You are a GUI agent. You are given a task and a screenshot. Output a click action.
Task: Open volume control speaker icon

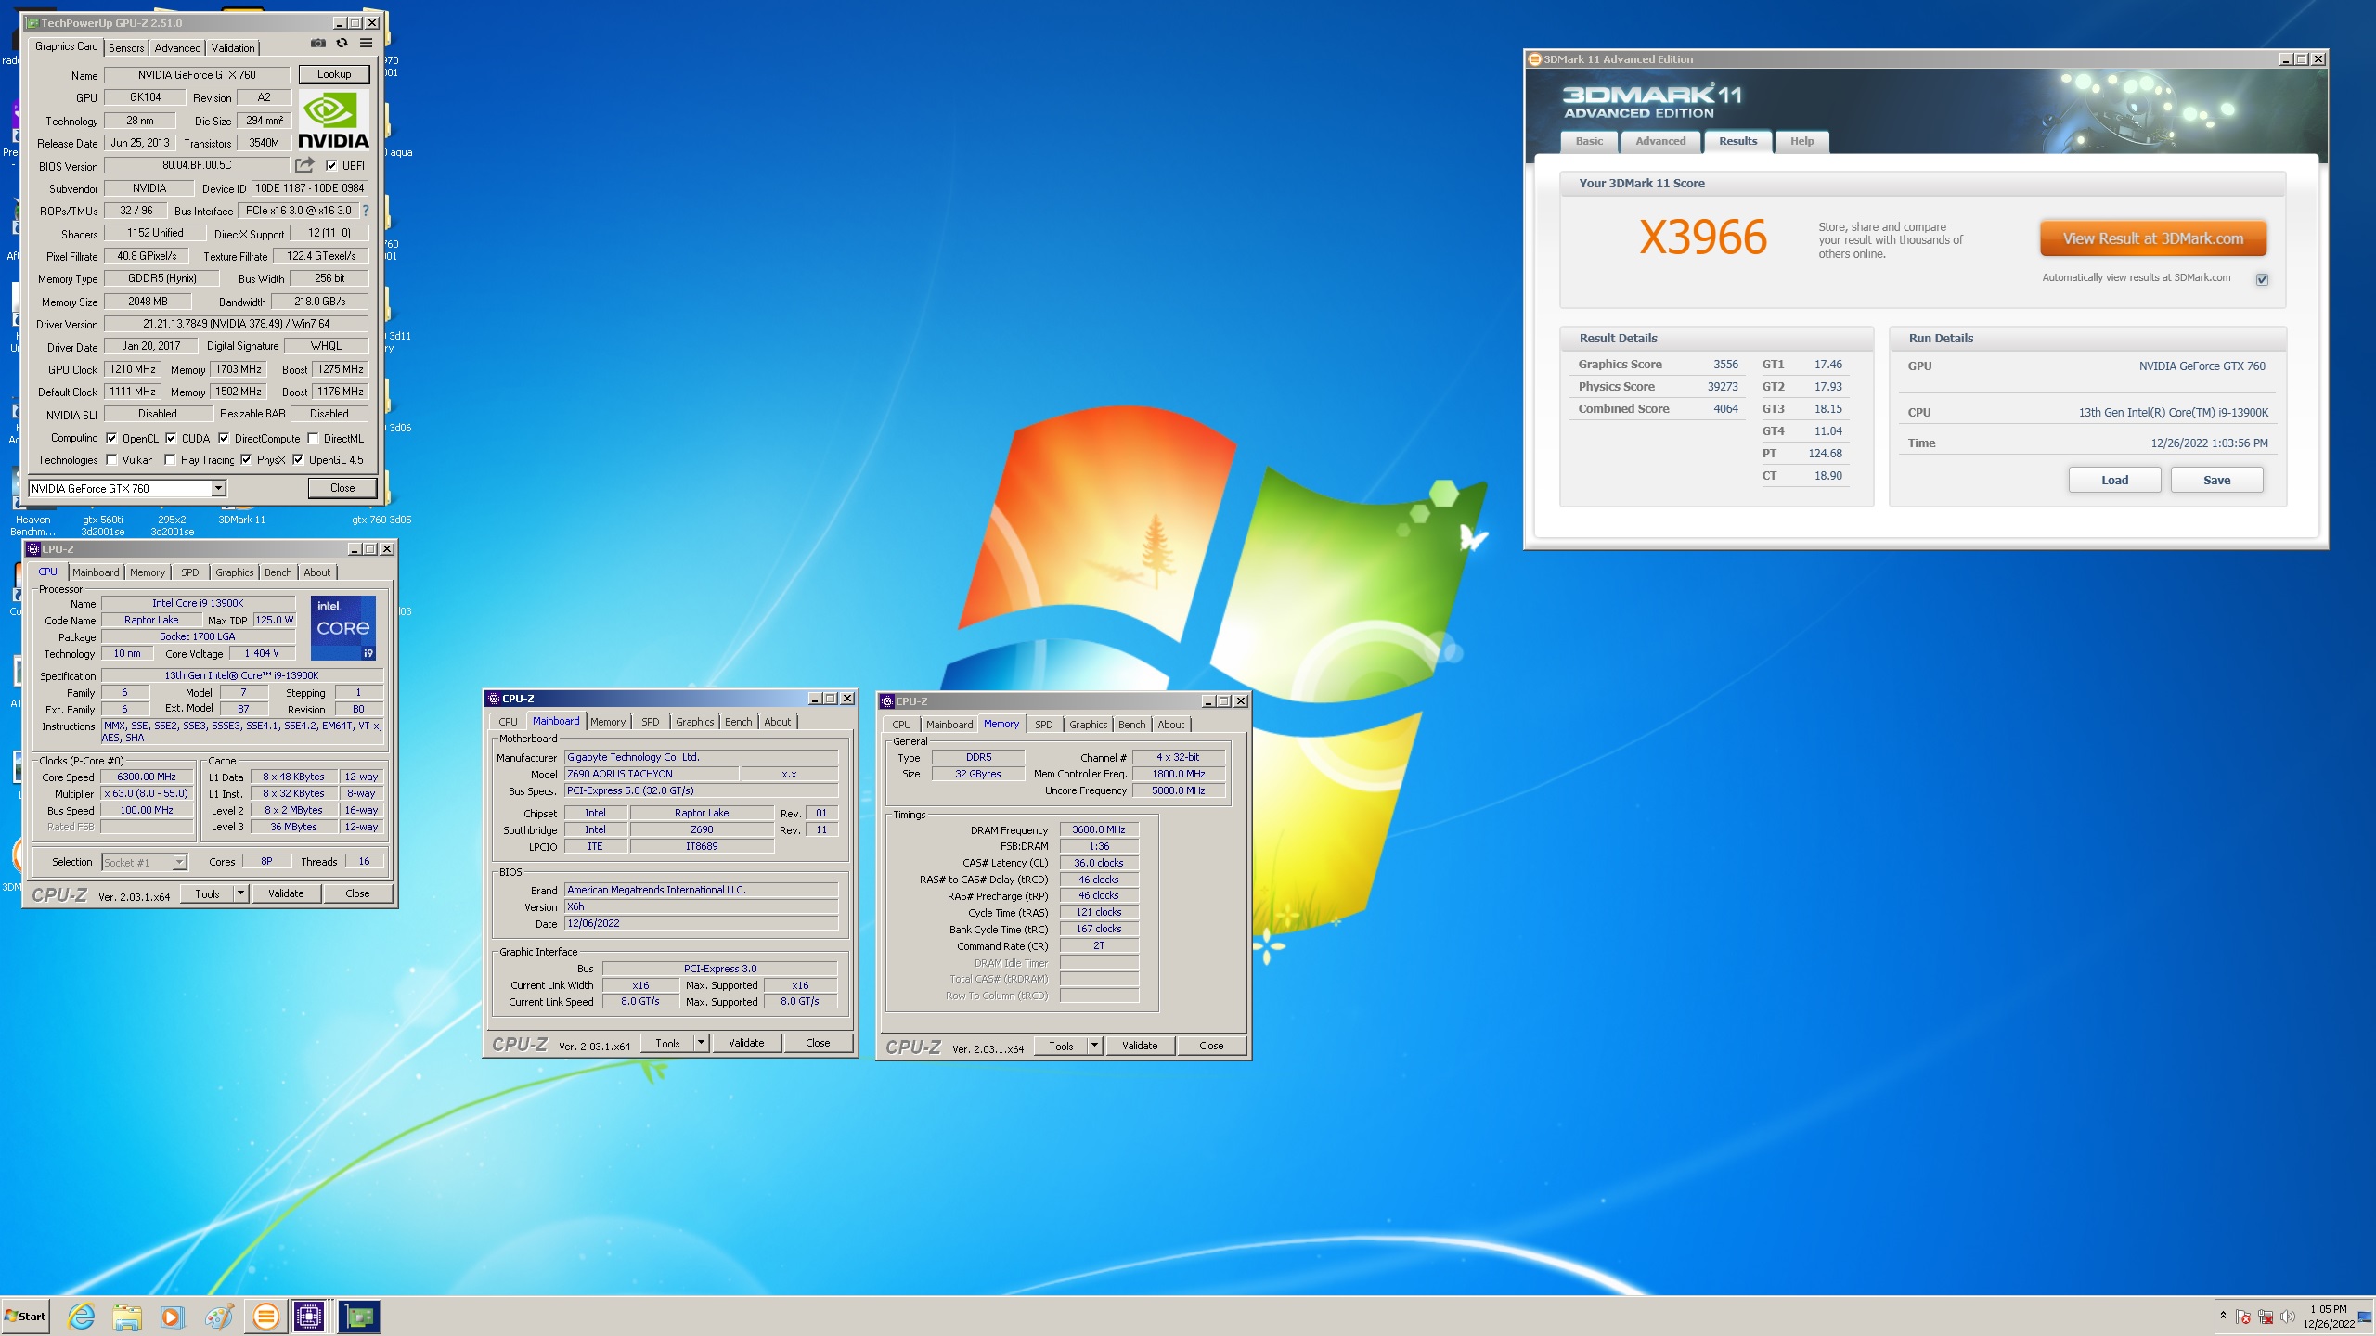2288,1317
